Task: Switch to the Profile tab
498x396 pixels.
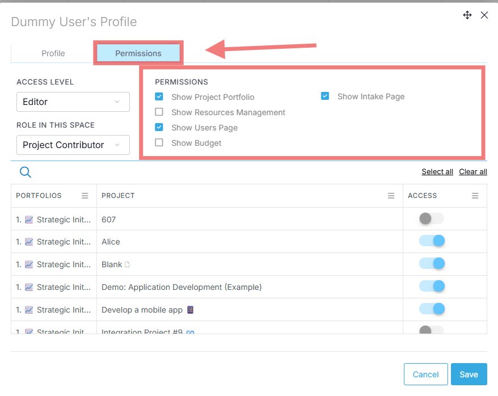Action: [53, 53]
